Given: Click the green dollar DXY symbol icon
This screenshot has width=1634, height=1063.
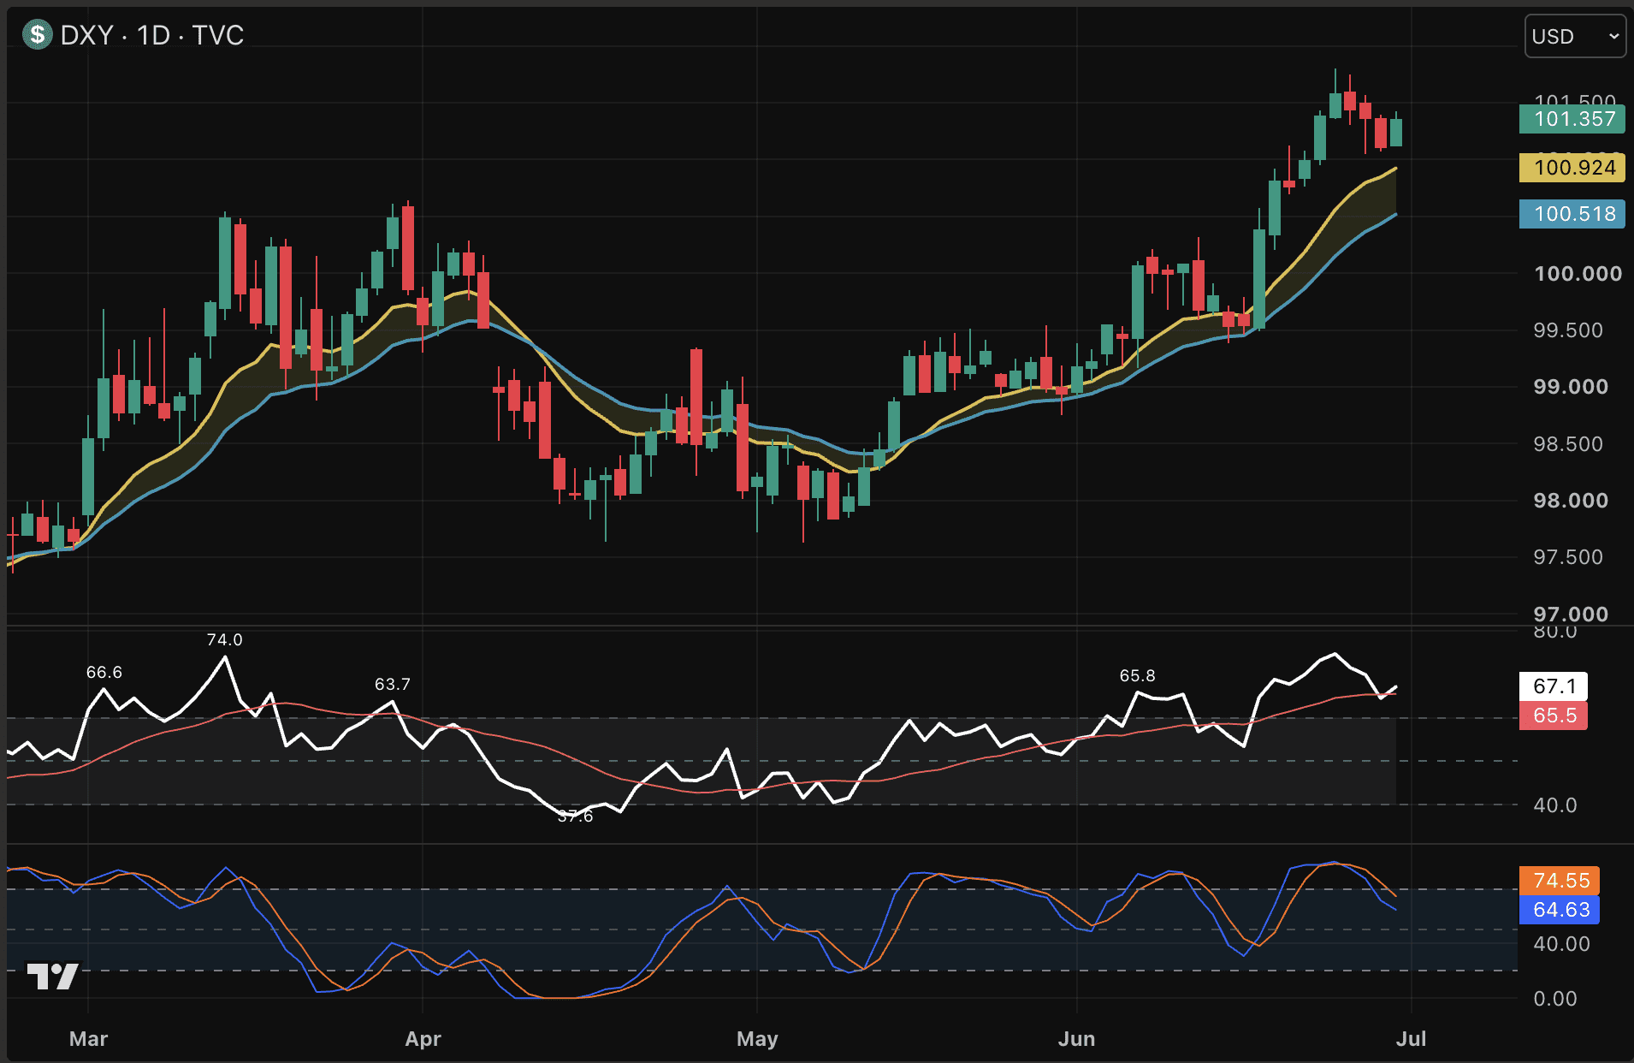Looking at the screenshot, I should pos(37,35).
